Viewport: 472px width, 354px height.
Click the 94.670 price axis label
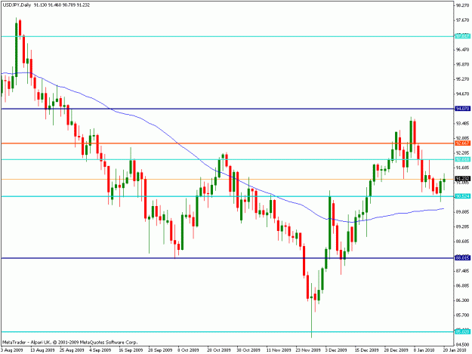[x=463, y=94]
